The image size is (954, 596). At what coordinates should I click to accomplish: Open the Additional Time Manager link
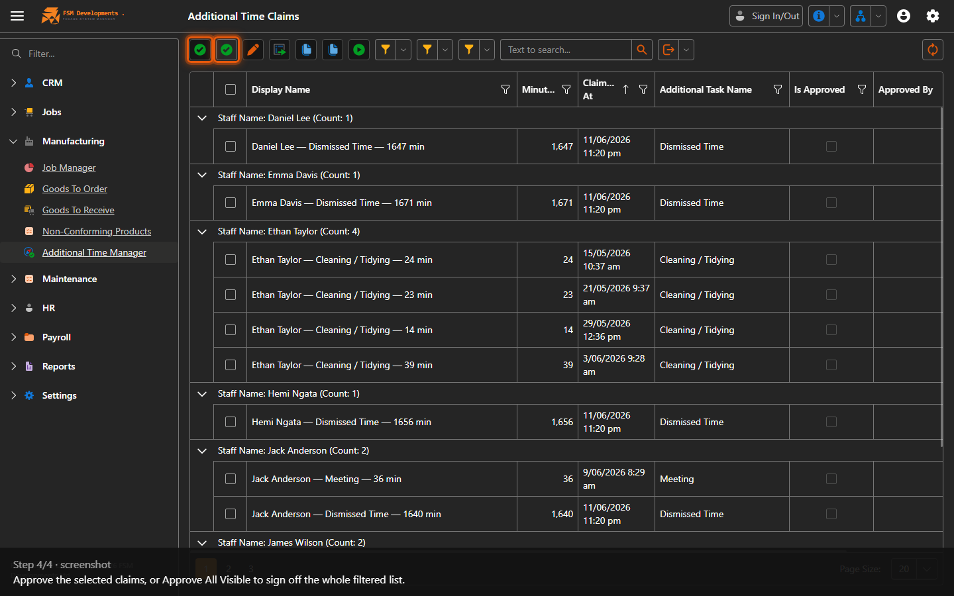[x=94, y=252]
